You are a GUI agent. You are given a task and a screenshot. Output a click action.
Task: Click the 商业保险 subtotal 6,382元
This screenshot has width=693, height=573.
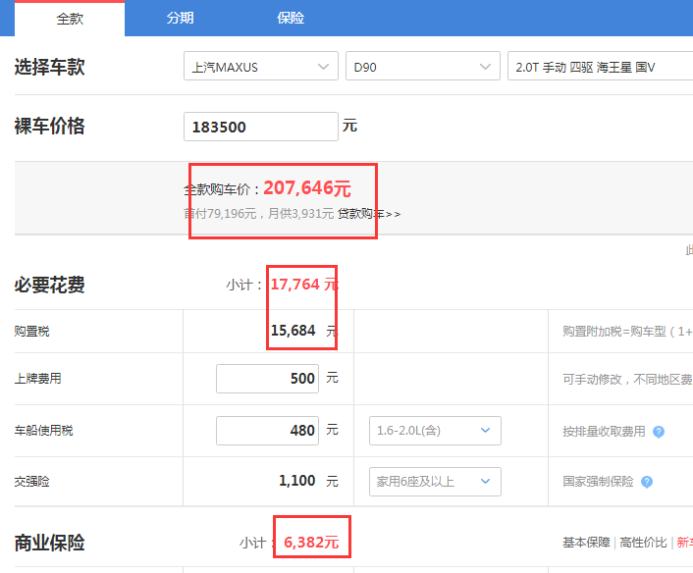click(x=311, y=542)
